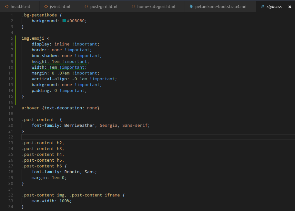The image size is (295, 211).
Task: Switch to the head.html tab
Action: click(20, 6)
